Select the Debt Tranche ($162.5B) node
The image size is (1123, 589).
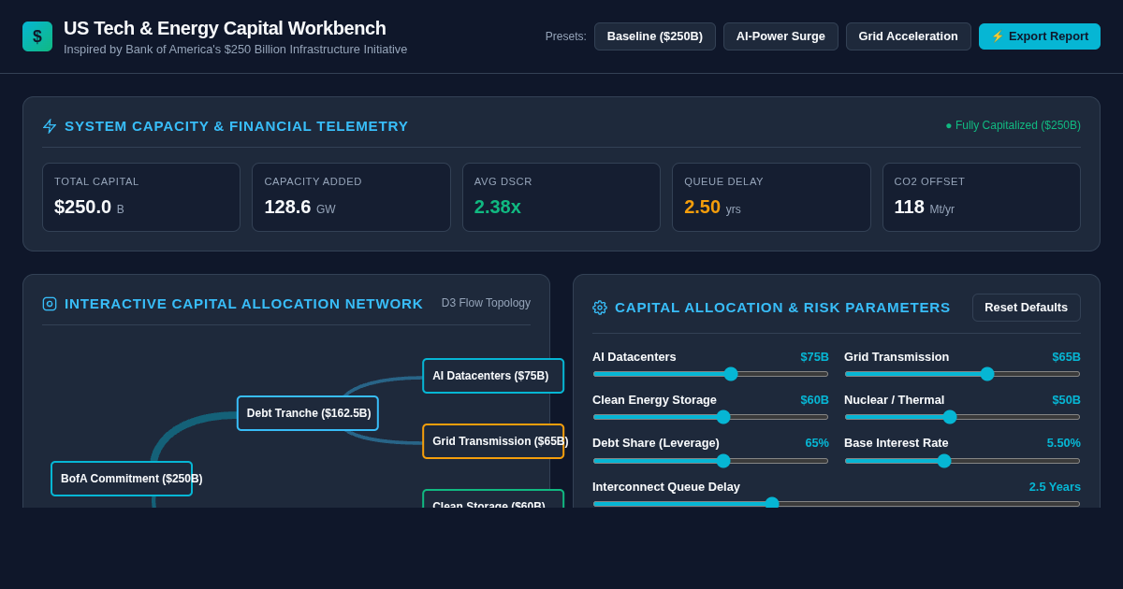tap(308, 413)
